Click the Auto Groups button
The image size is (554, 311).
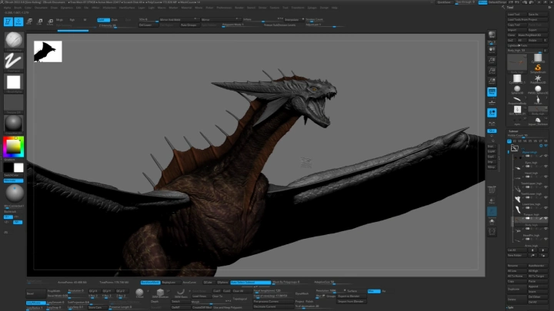coord(189,25)
